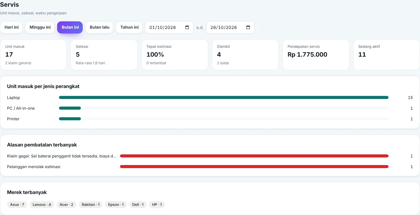Click the "Merek terbanyak" heading
This screenshot has width=420, height=215.
point(27,192)
